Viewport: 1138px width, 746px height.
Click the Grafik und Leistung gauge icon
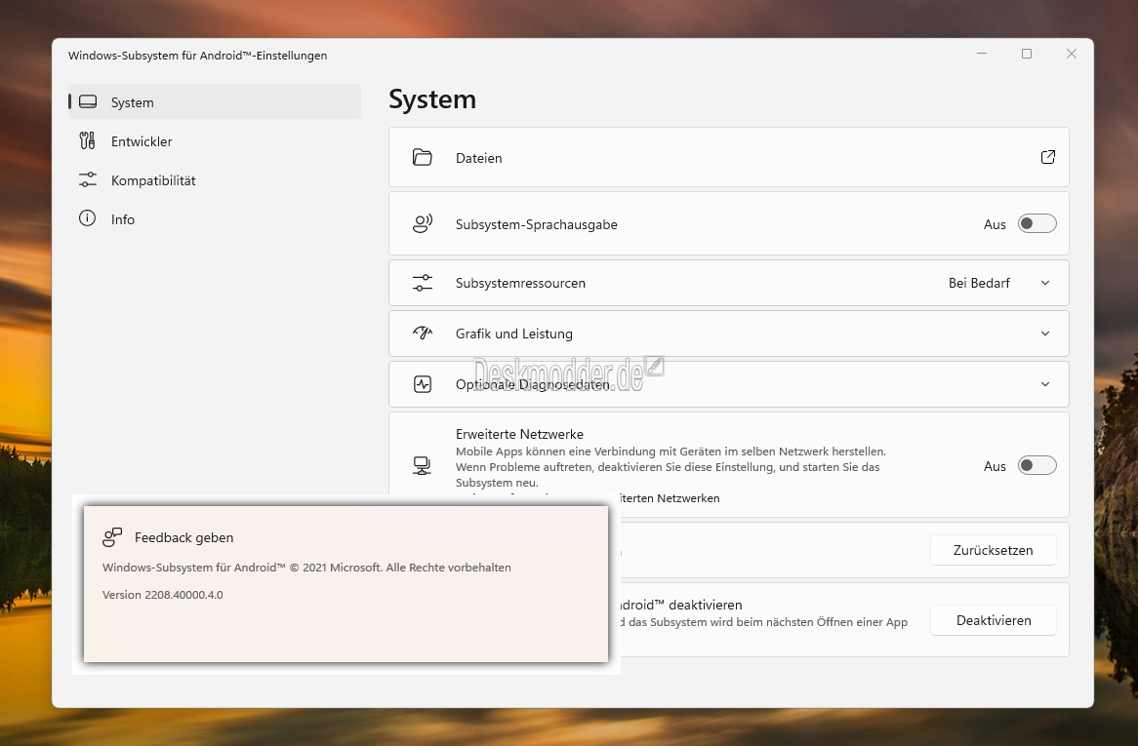click(x=423, y=334)
